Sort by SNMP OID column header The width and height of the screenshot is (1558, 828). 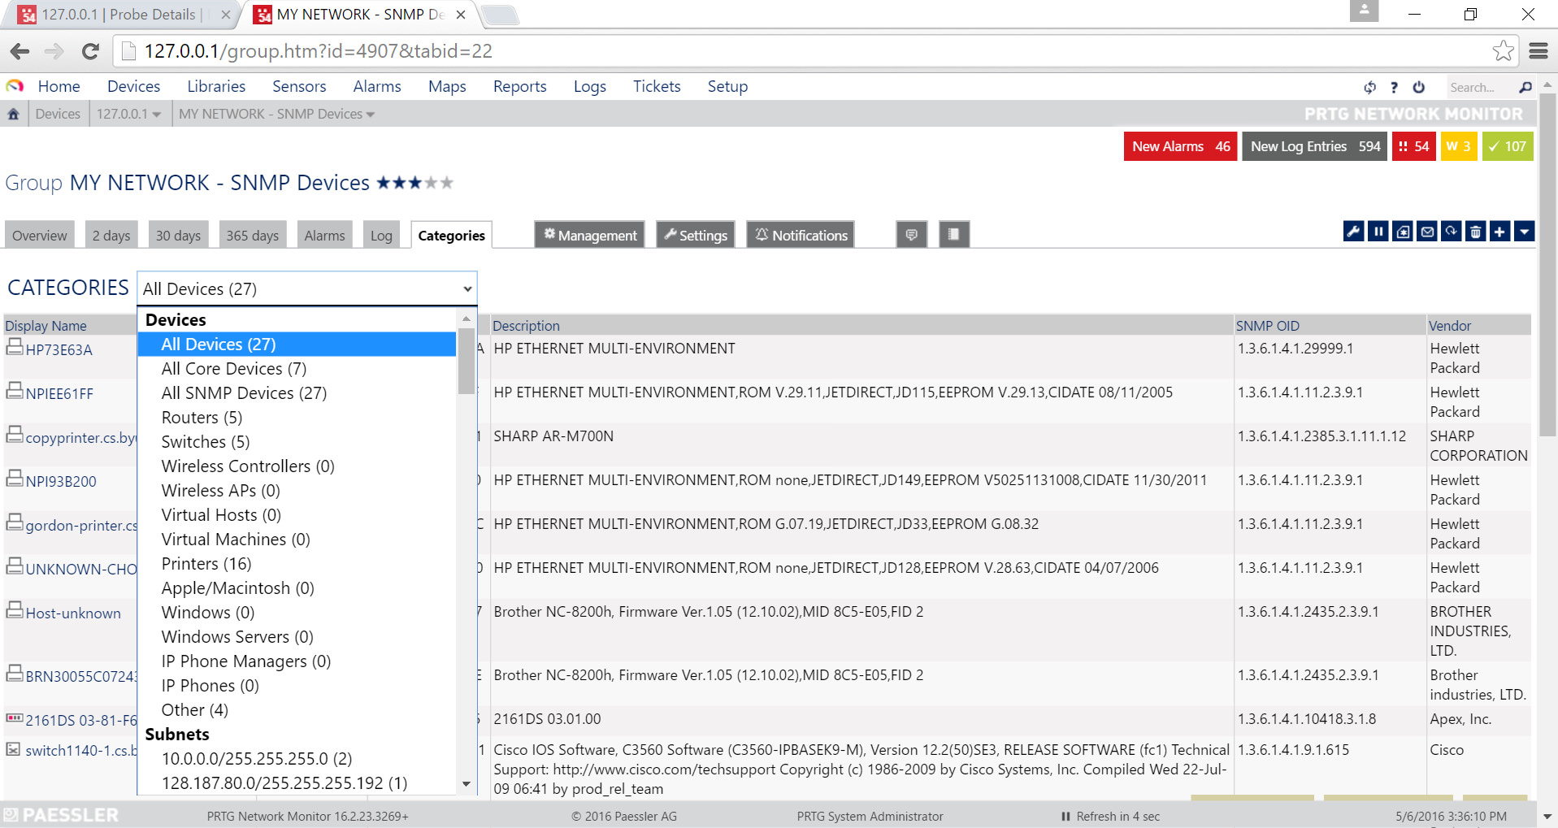click(1267, 326)
